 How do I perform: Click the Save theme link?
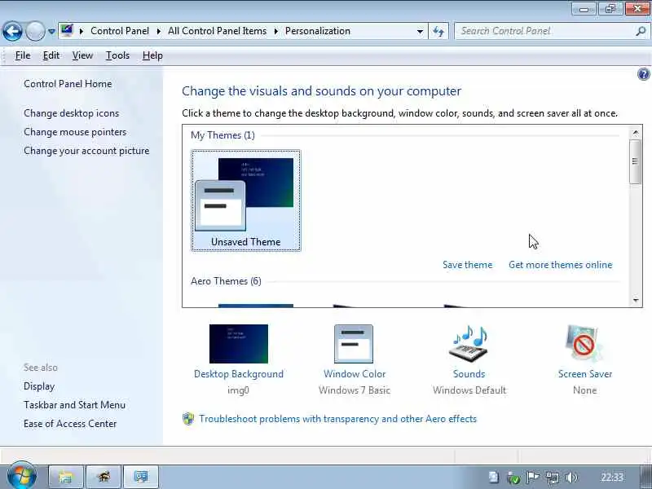coord(467,265)
